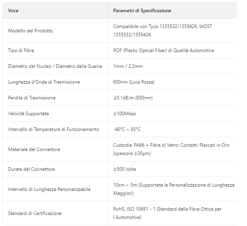
Task: Click the '-40°C ~ 85°C' temperature value
Action: pos(127,129)
